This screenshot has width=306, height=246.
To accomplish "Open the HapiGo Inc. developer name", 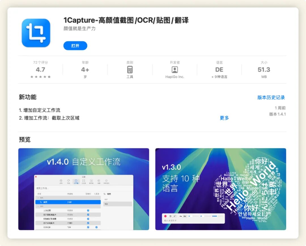I will coord(175,77).
